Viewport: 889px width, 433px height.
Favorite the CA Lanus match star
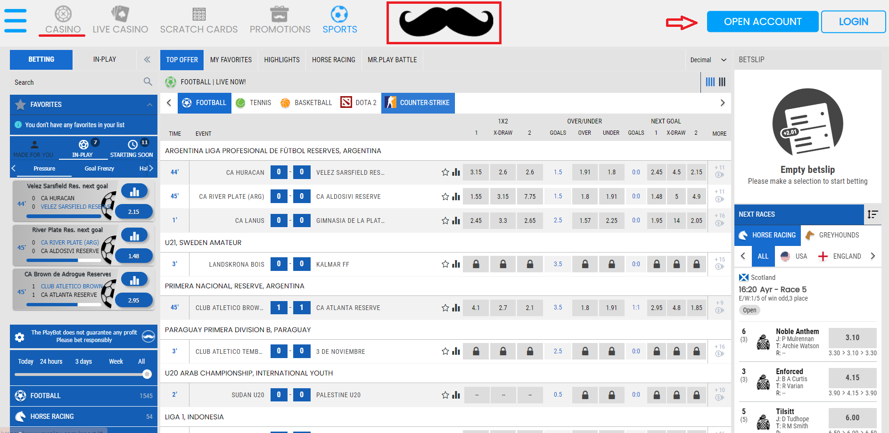point(445,221)
